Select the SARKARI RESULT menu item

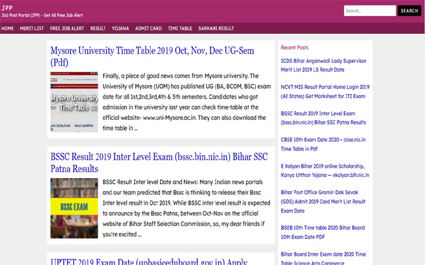tap(216, 28)
